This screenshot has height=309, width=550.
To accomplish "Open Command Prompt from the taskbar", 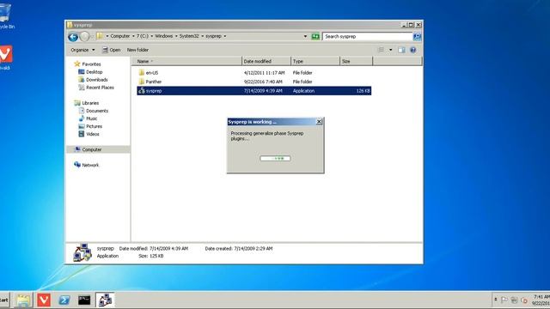I will click(x=84, y=300).
